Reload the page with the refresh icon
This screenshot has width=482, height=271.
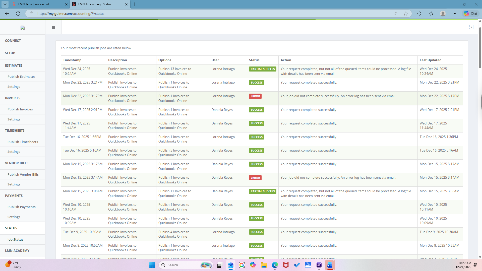click(x=18, y=14)
